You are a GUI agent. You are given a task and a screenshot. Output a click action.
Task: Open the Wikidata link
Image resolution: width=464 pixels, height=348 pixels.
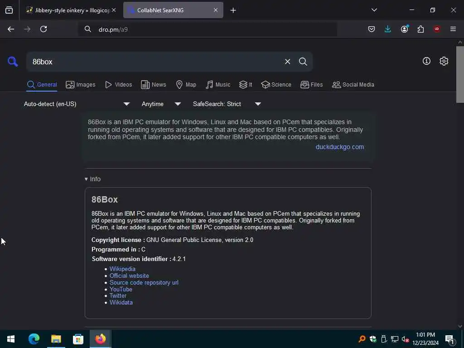(x=121, y=302)
